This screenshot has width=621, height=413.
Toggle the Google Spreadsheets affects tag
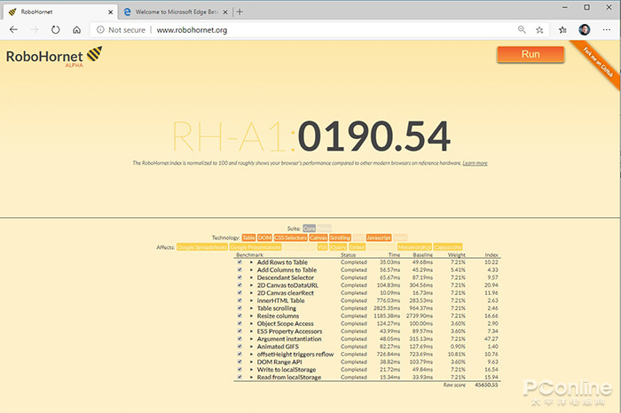[x=202, y=247]
